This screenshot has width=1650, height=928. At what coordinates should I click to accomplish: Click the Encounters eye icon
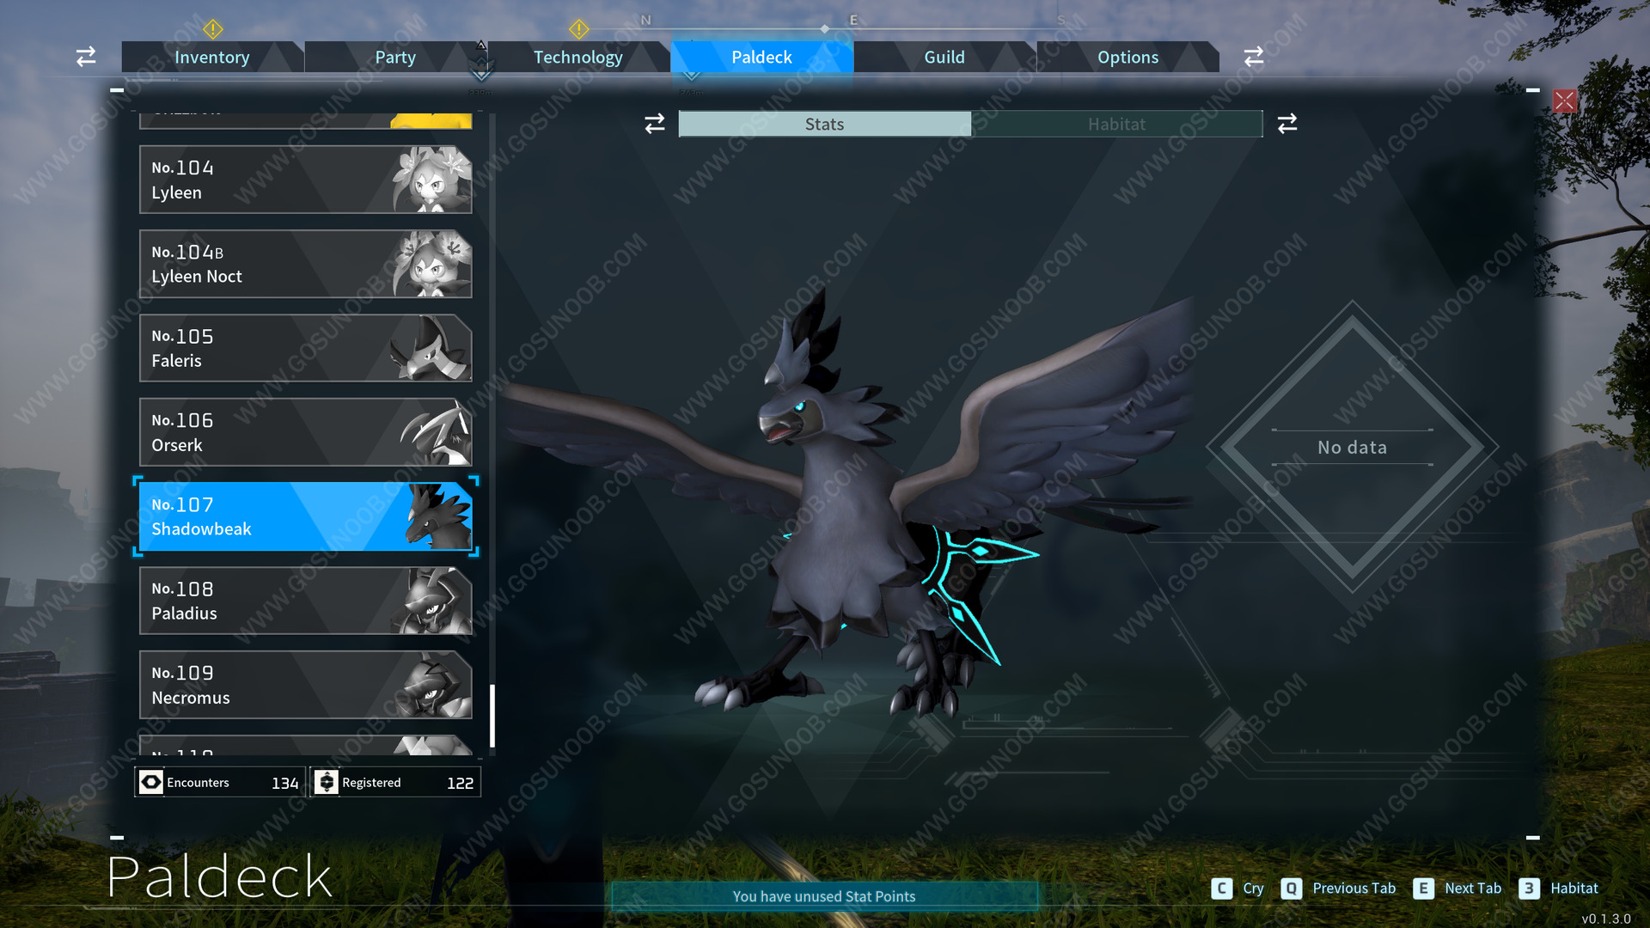coord(151,782)
